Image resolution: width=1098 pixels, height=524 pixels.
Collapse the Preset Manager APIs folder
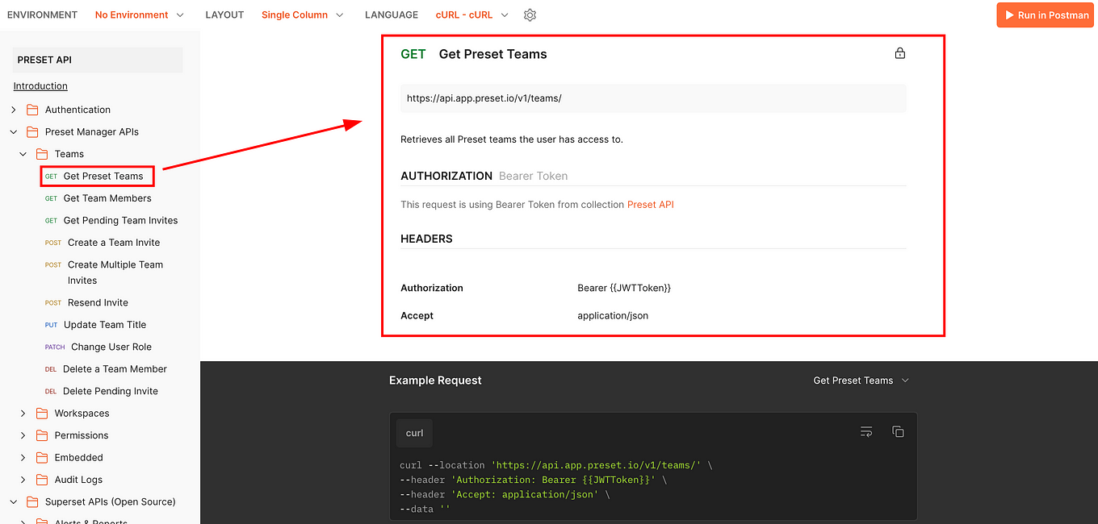(14, 132)
